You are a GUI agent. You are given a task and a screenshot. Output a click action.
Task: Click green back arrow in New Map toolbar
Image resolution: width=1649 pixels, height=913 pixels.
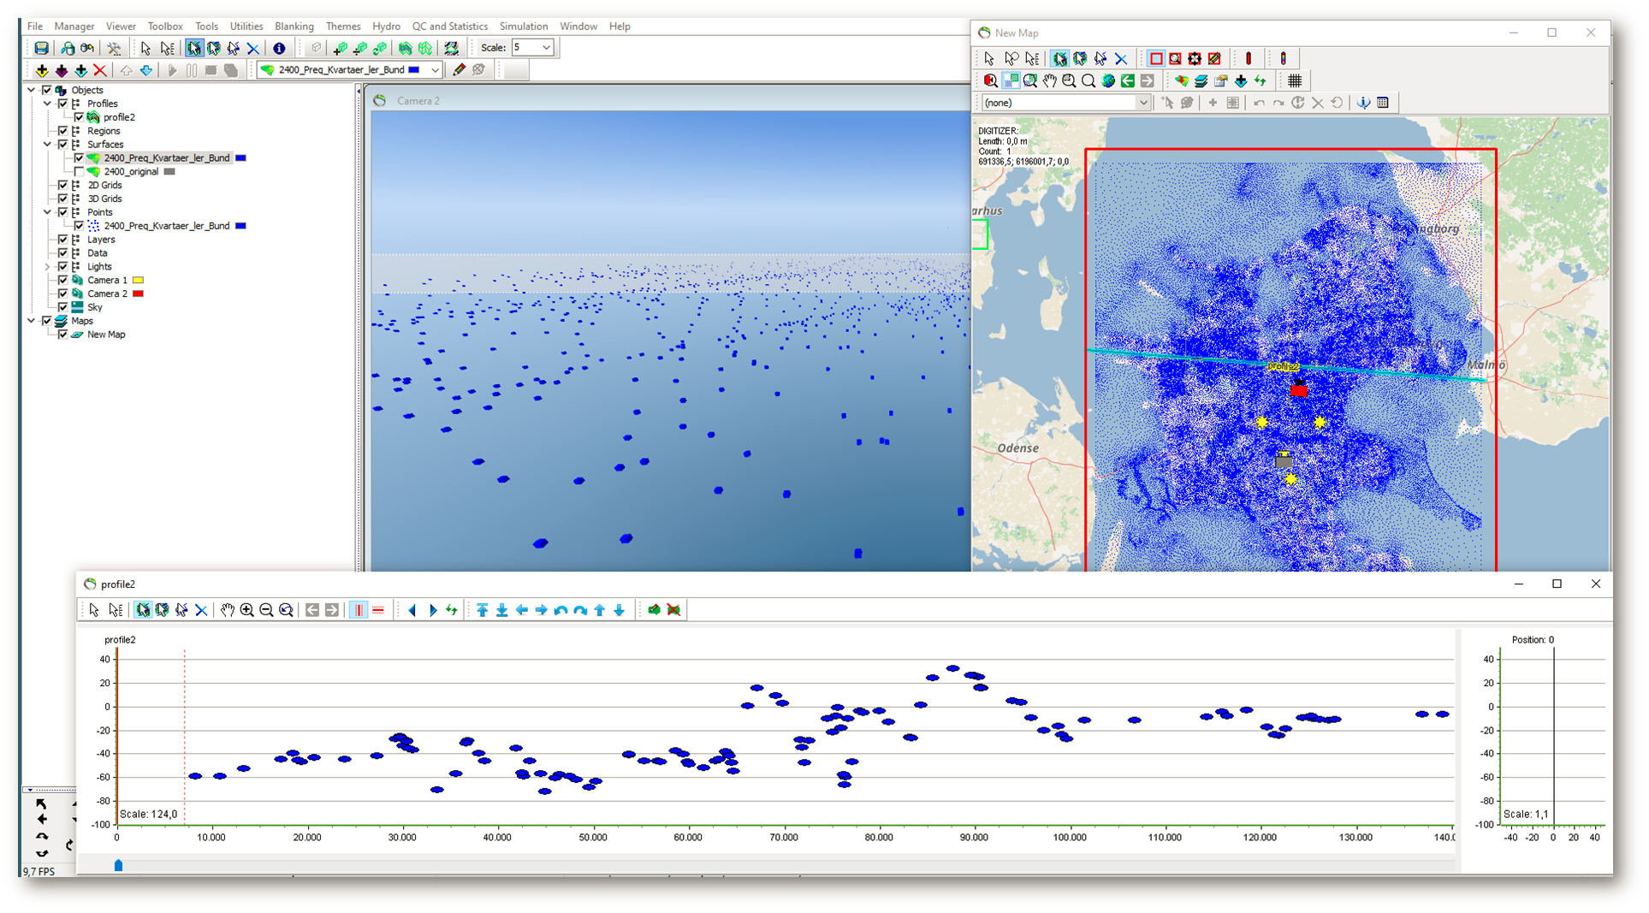pyautogui.click(x=1128, y=80)
